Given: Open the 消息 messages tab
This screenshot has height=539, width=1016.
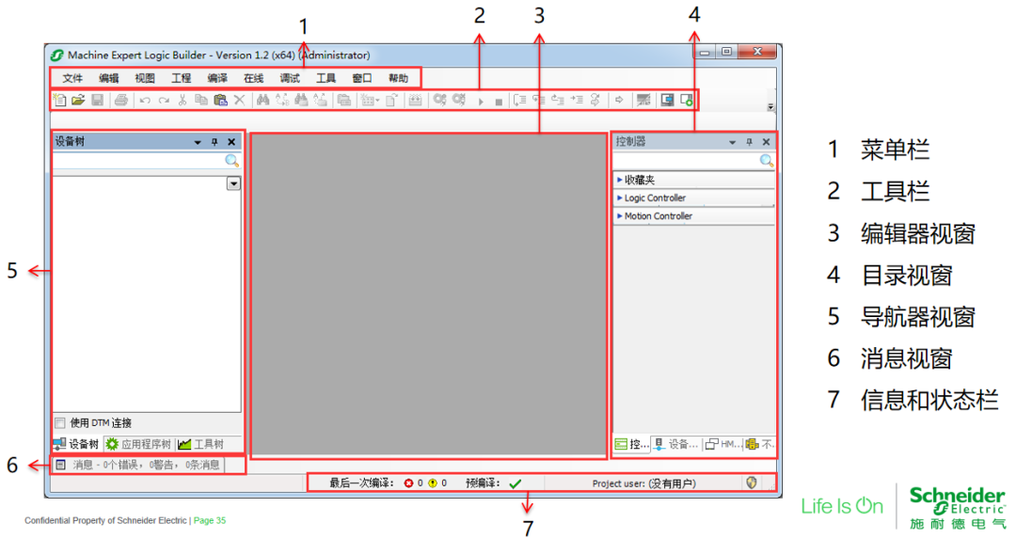Looking at the screenshot, I should click(x=138, y=465).
